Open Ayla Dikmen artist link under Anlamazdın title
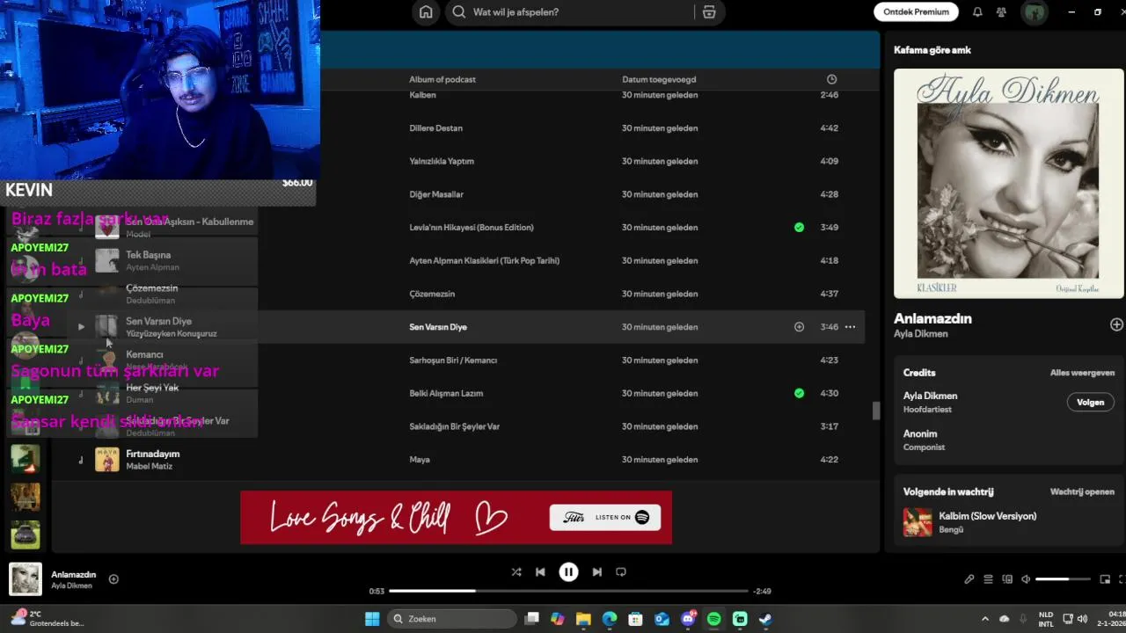The height and width of the screenshot is (633, 1126). 920,334
